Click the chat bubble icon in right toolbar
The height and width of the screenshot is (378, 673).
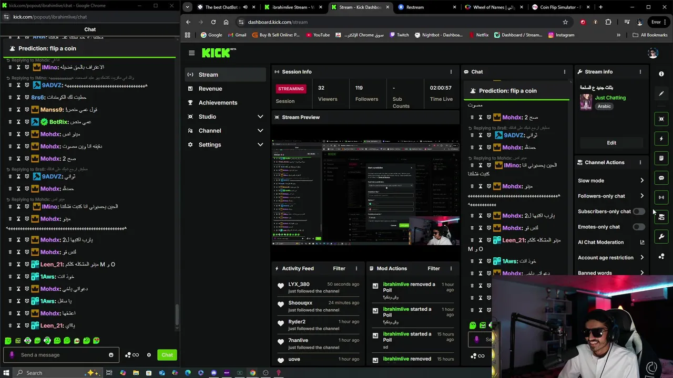tap(661, 178)
